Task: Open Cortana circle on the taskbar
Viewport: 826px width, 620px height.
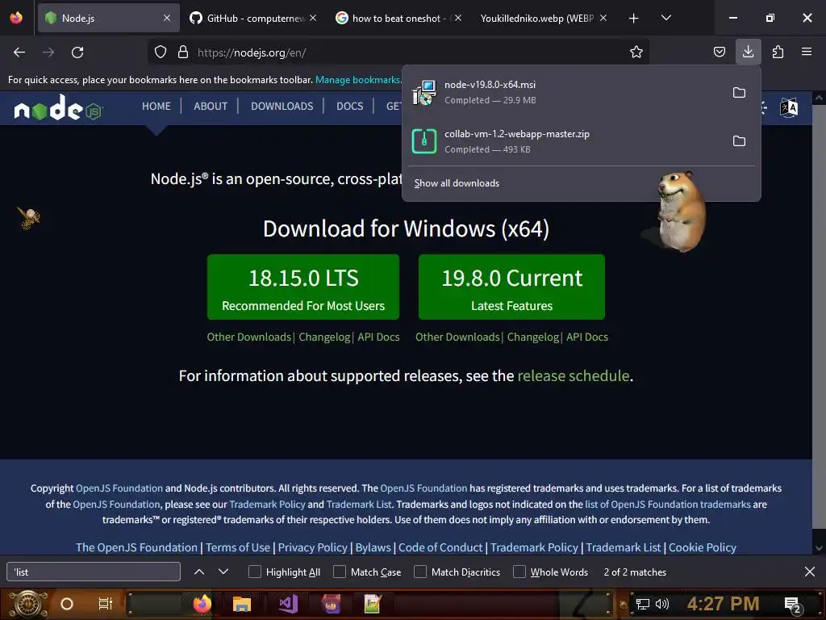Action: click(x=67, y=604)
